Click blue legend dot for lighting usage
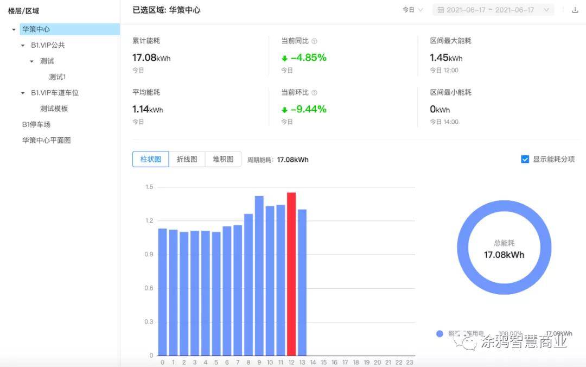The height and width of the screenshot is (367, 586). click(x=439, y=334)
